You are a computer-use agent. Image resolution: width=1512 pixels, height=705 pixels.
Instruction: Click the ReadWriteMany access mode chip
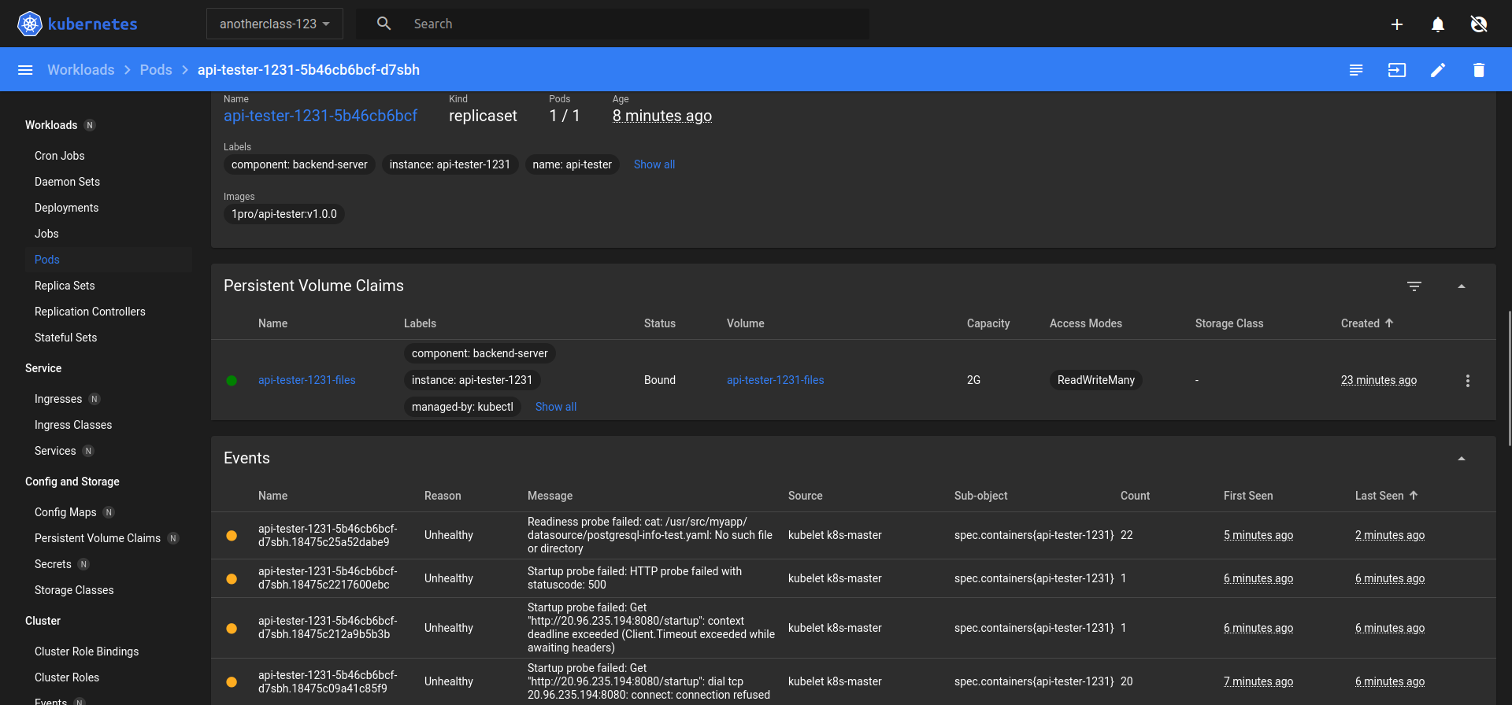tap(1096, 380)
